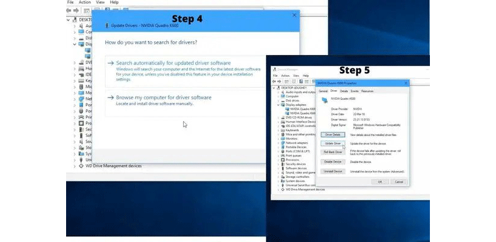Expand Security devices in smaller Device Manager
This screenshot has height=242, width=496.
tap(278, 164)
